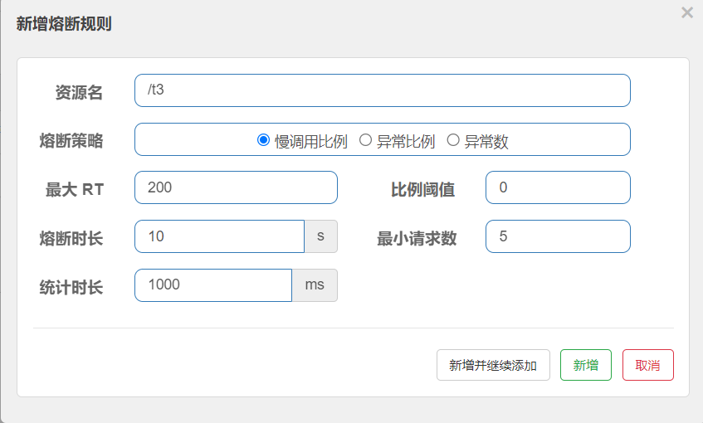Click the 最小请求数 label text

417,238
